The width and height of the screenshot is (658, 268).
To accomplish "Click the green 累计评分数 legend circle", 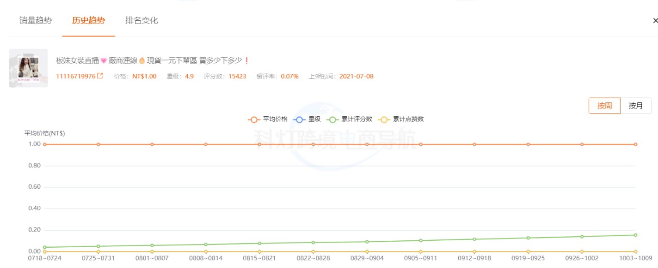I will pyautogui.click(x=333, y=119).
